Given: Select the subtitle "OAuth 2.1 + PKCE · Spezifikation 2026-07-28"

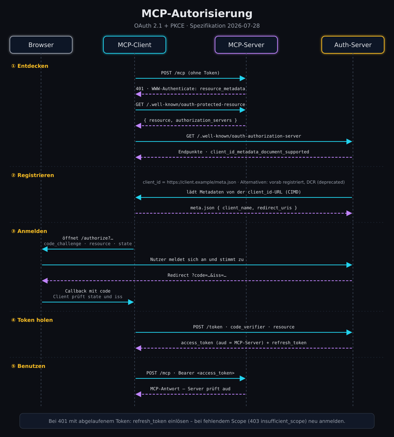Looking at the screenshot, I should coord(197,26).
